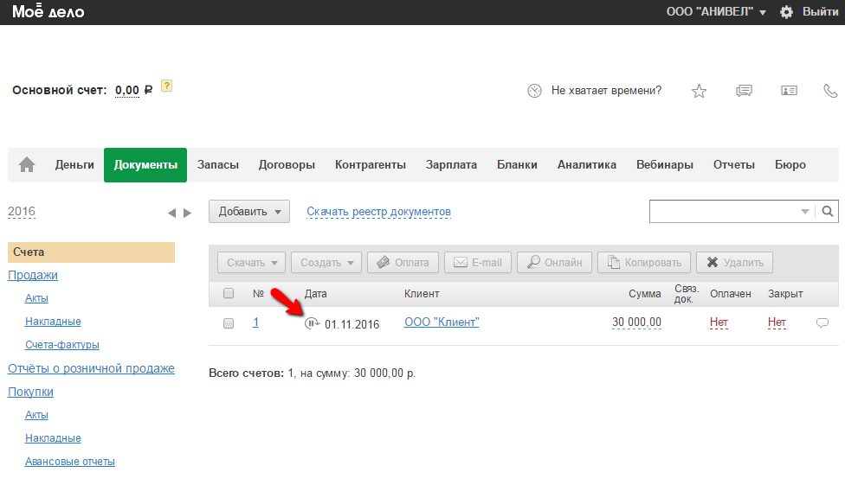845x485 pixels.
Task: Open ООО "АНИВЕЛ" company dropdown
Action: (716, 12)
